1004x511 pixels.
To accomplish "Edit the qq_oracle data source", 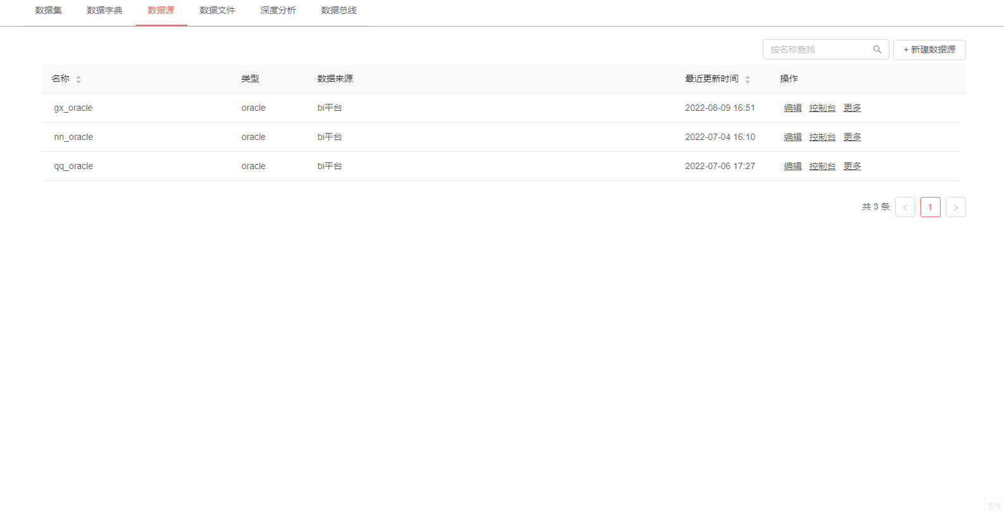I will tap(793, 167).
